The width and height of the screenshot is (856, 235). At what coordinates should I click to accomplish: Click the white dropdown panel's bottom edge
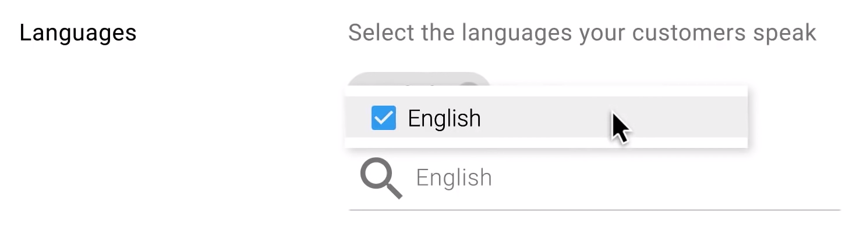point(546,143)
